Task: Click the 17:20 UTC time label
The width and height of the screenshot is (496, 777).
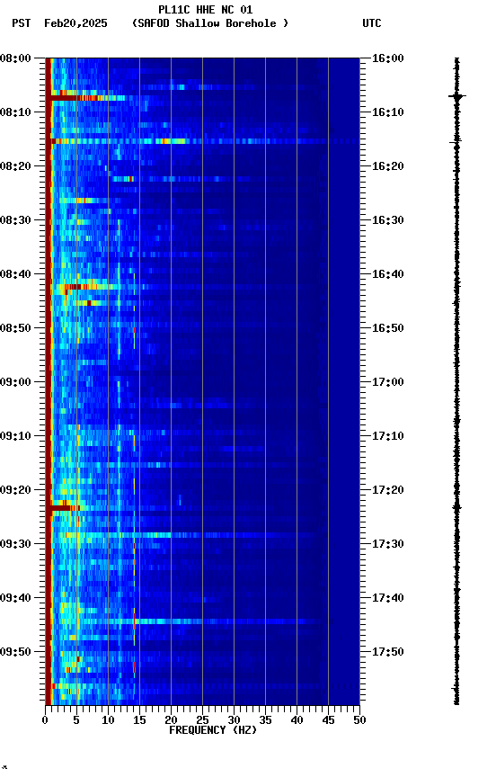Action: click(x=388, y=490)
